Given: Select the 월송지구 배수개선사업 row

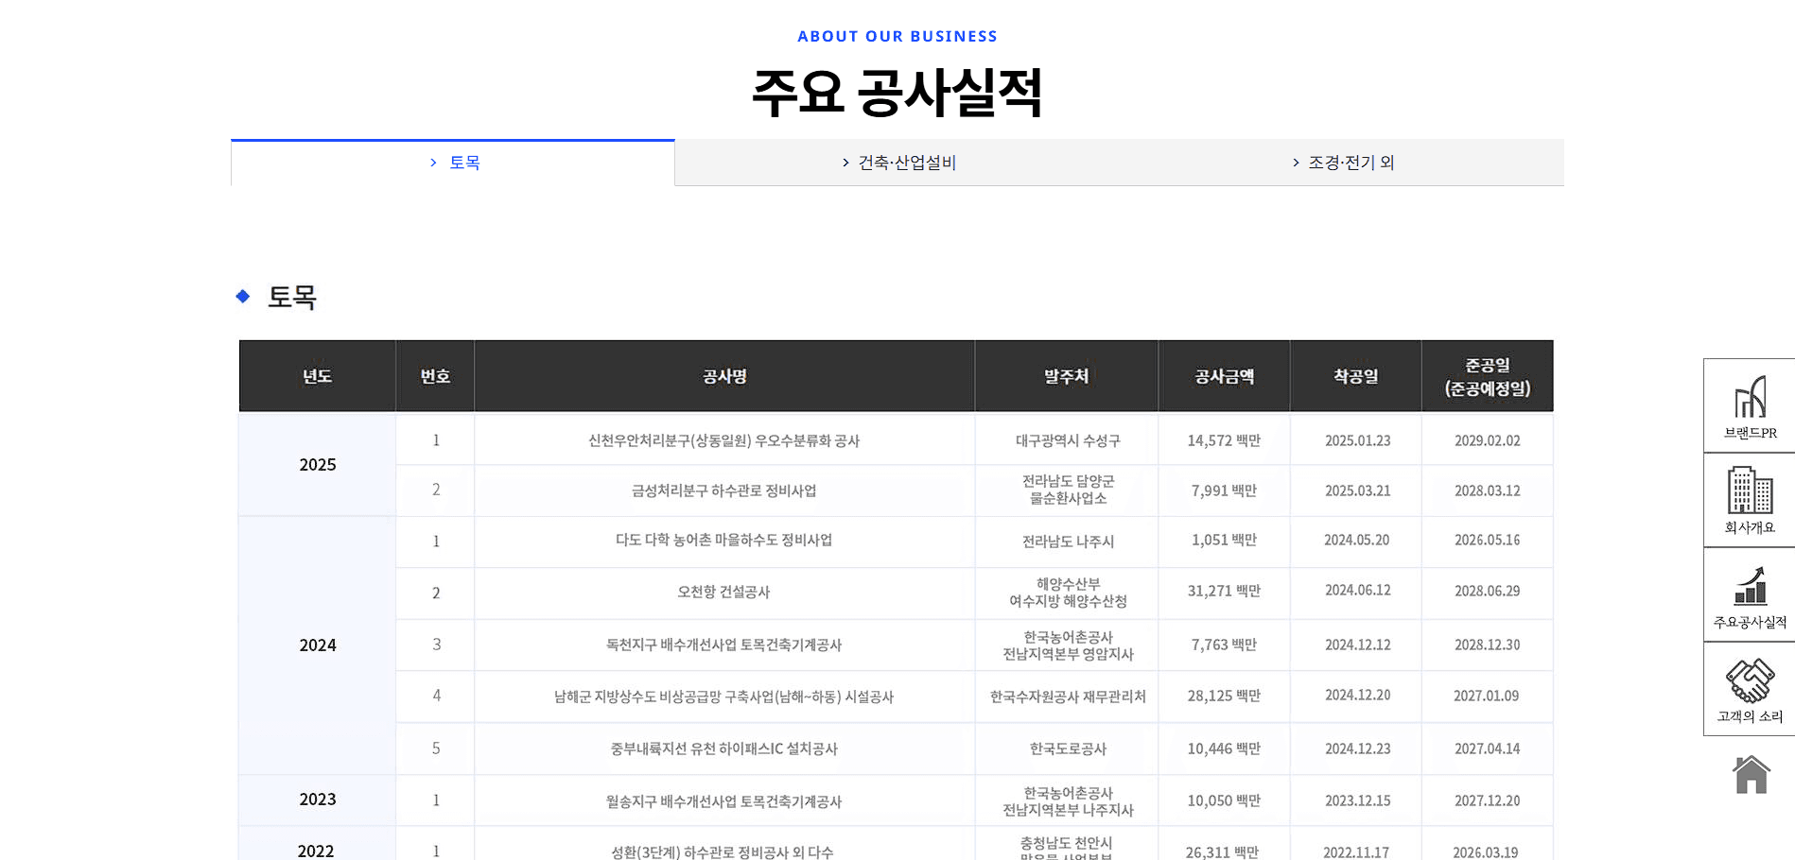Looking at the screenshot, I should click(724, 800).
